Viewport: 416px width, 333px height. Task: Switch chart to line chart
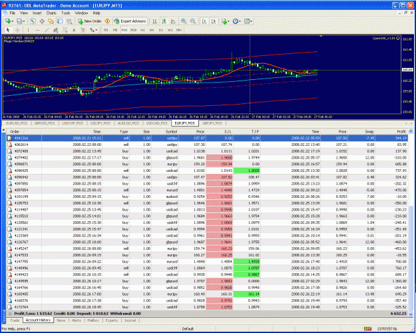pyautogui.click(x=173, y=21)
